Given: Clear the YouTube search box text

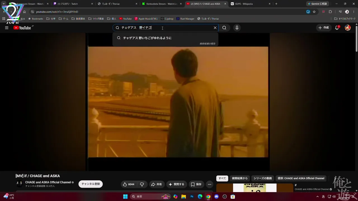Looking at the screenshot, I should point(215,28).
